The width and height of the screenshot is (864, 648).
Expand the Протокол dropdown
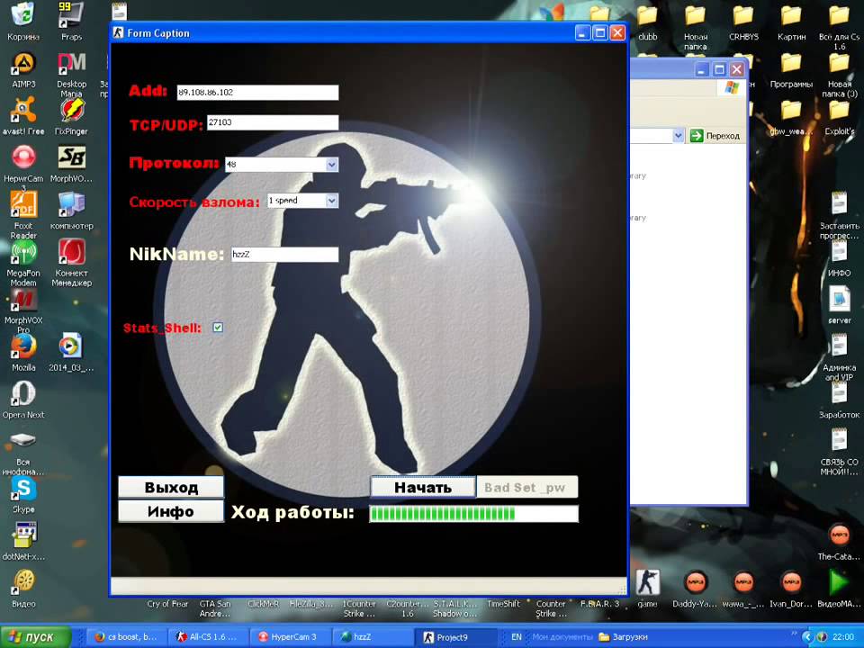point(331,164)
